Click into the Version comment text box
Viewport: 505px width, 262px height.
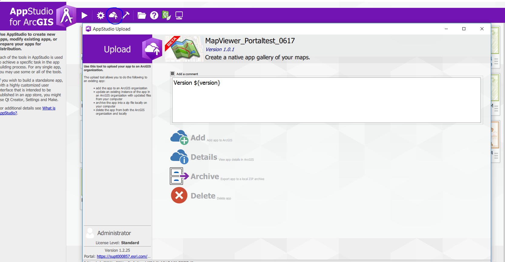326,100
